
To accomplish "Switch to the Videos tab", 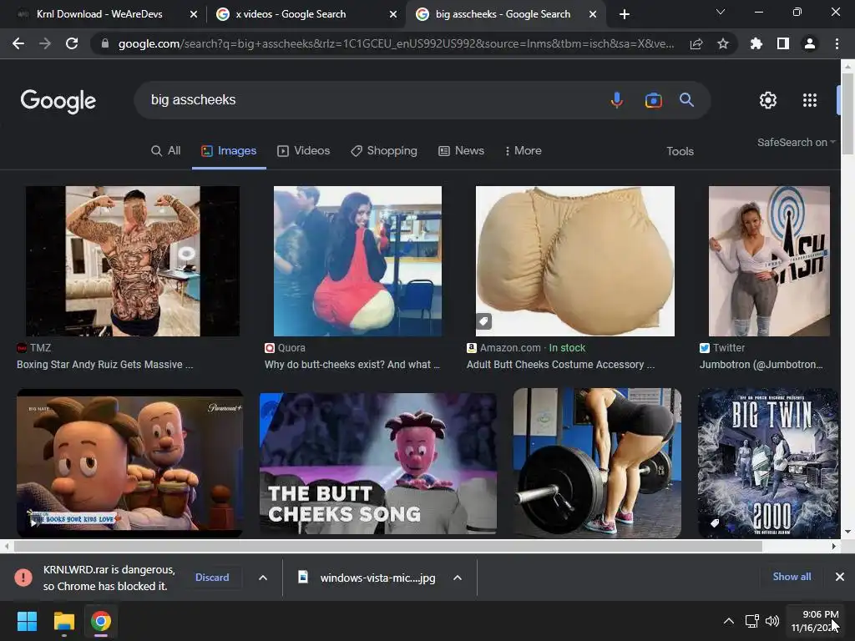I will pos(304,150).
